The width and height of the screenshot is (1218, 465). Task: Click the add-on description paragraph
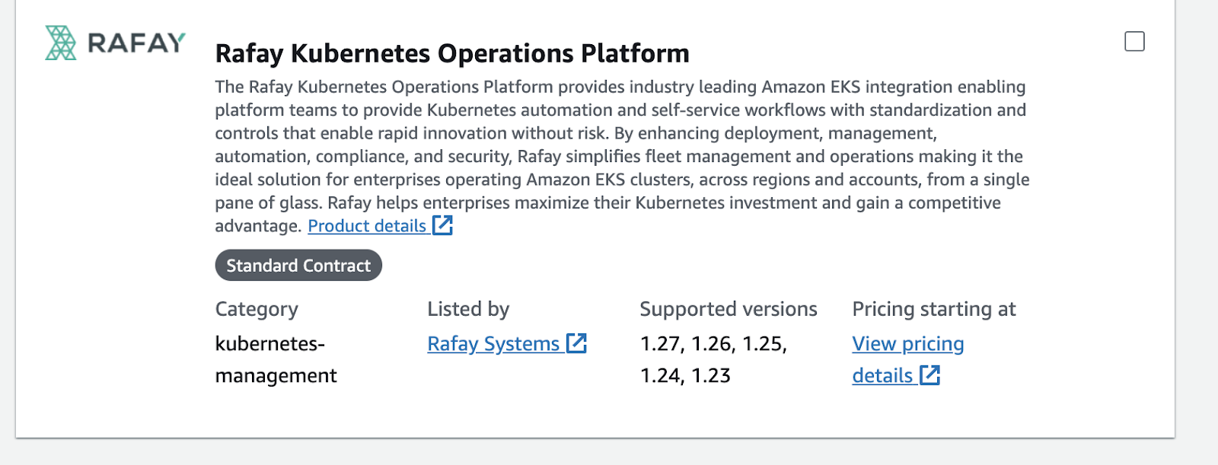(x=621, y=145)
